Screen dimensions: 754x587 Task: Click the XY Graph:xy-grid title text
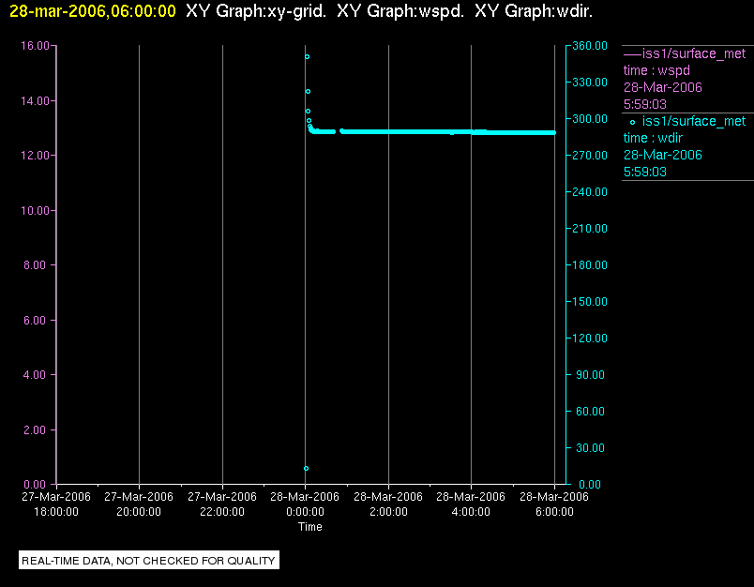(x=256, y=11)
